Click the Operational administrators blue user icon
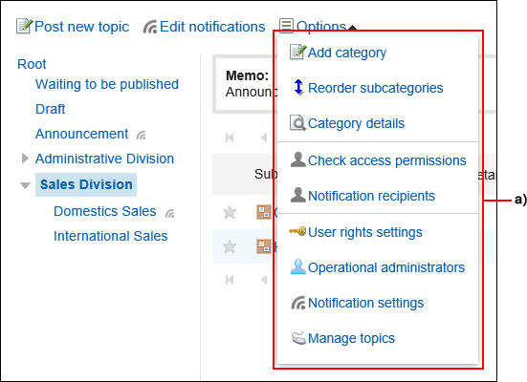This screenshot has width=527, height=382. pyautogui.click(x=298, y=266)
